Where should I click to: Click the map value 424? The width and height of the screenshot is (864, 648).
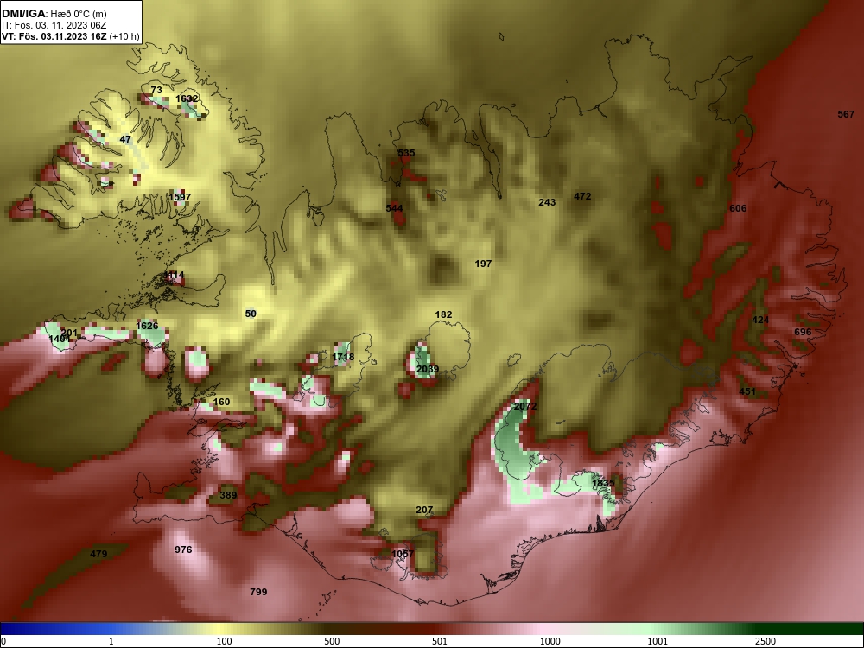760,321
